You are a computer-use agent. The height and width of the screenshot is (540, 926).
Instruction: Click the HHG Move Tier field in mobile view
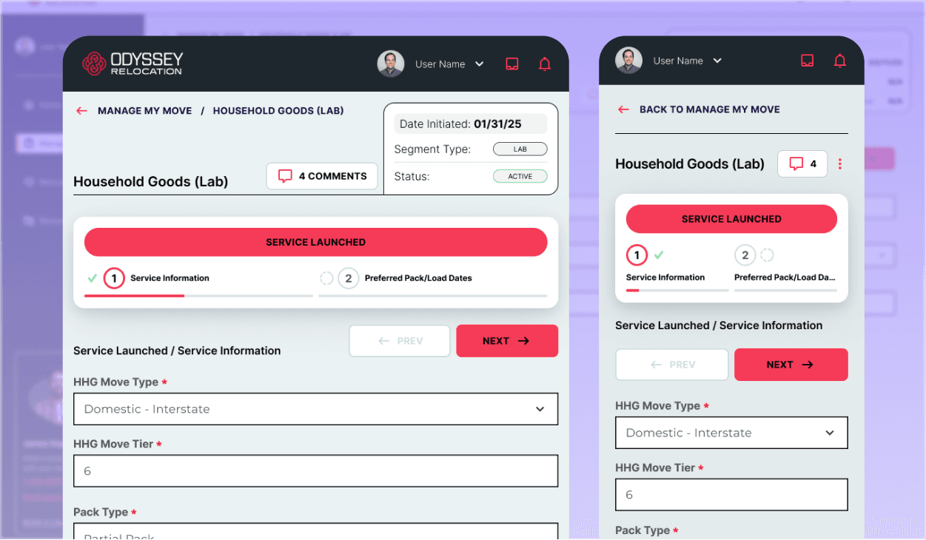[731, 495]
